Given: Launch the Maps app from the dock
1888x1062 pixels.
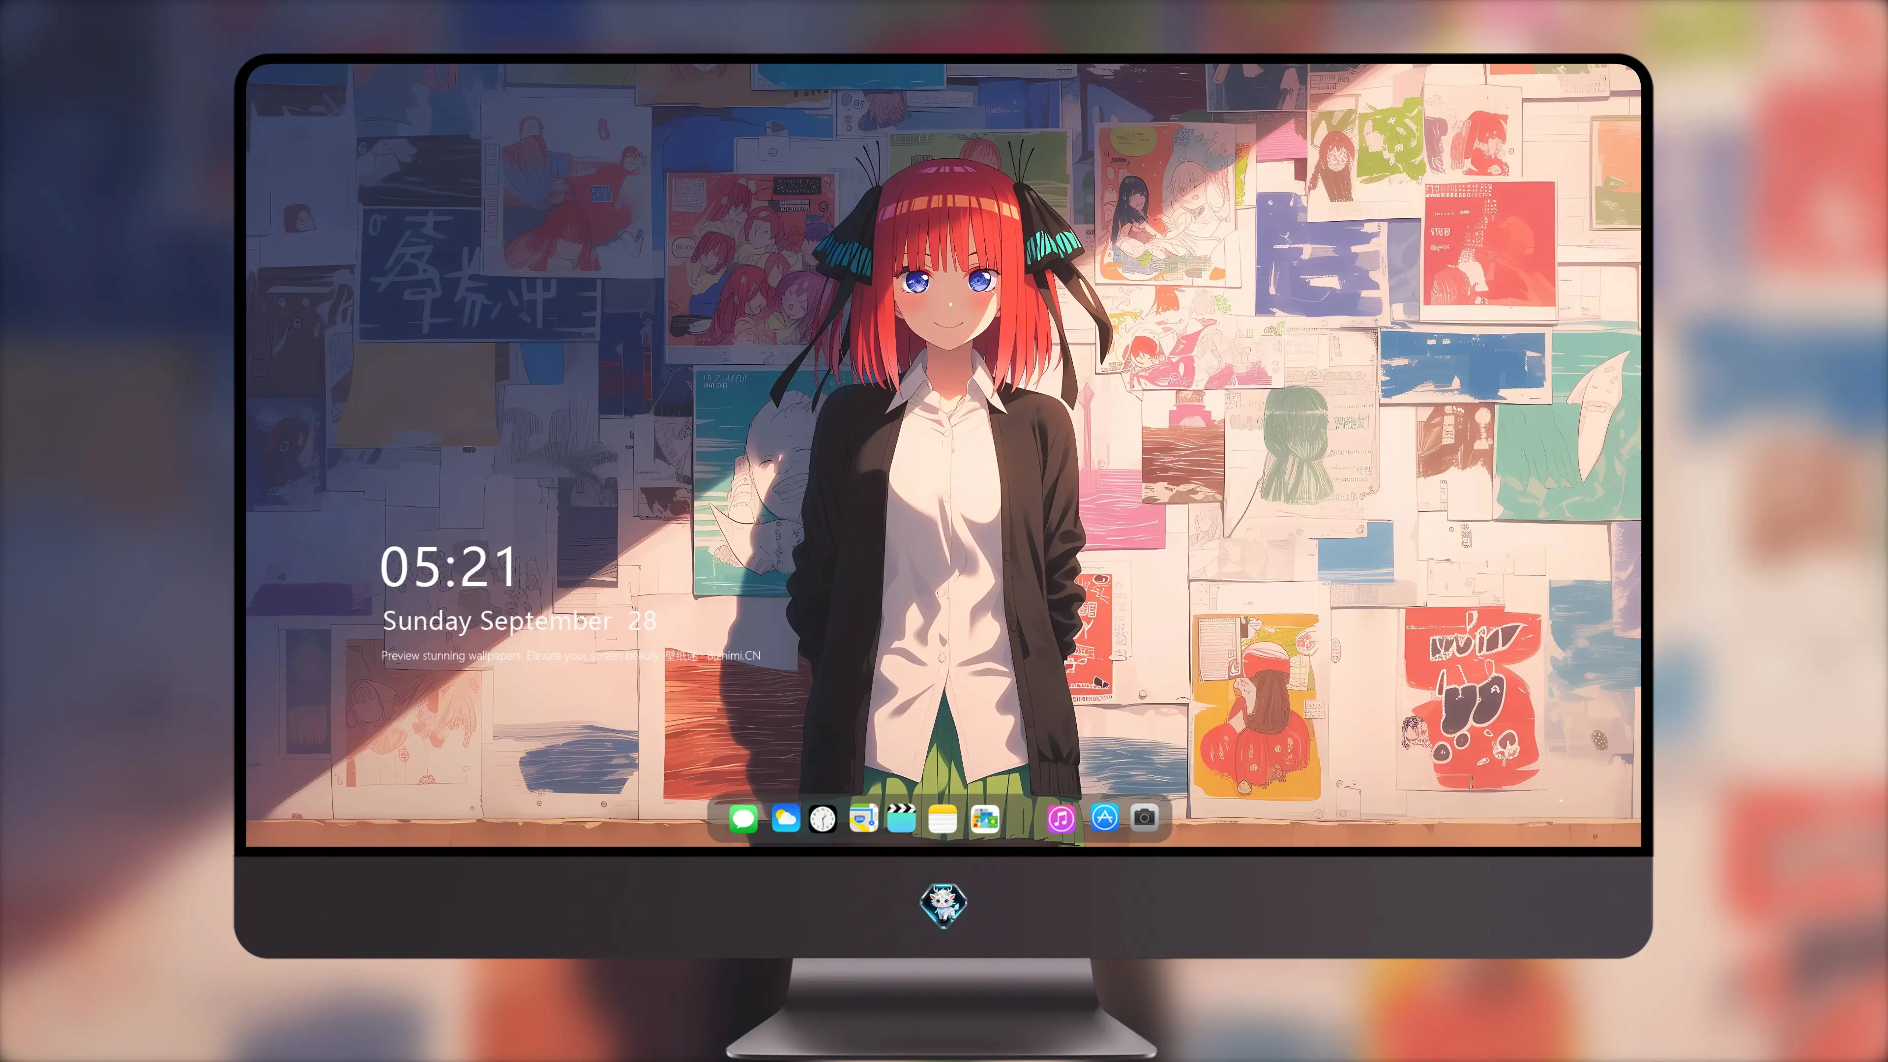Looking at the screenshot, I should click(x=863, y=818).
